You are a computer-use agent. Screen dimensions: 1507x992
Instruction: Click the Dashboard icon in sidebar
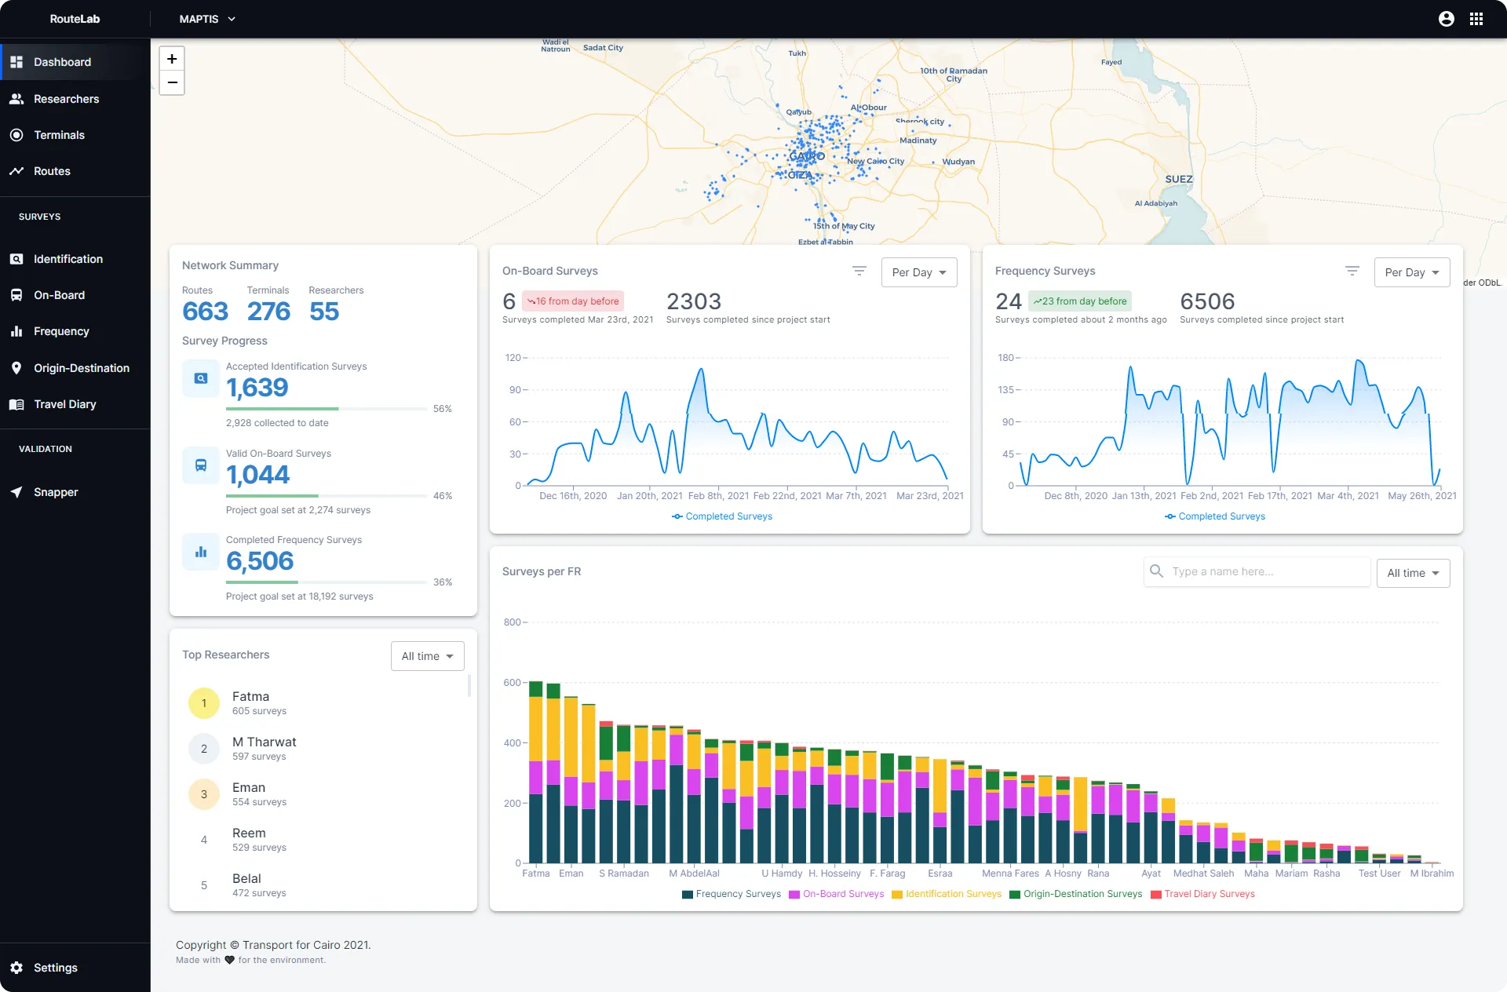18,61
